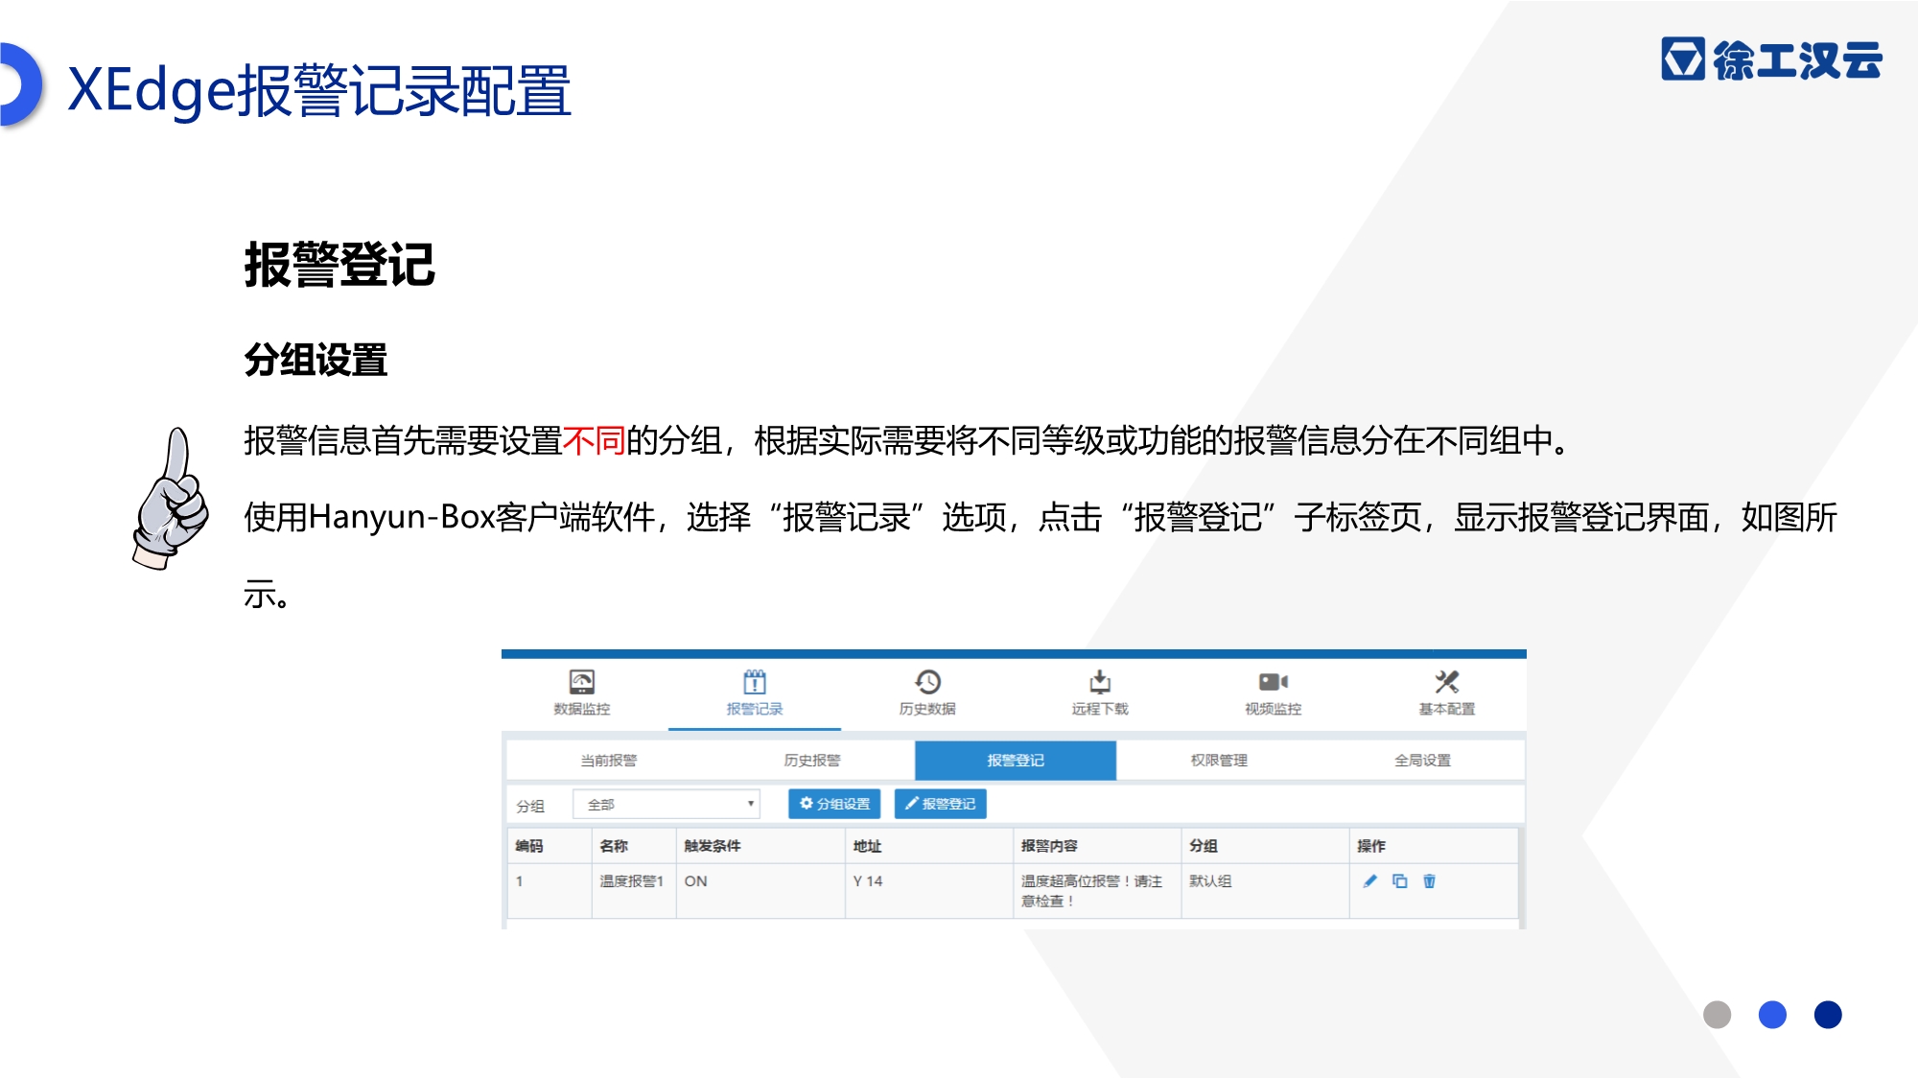Click the 名称 column header
The width and height of the screenshot is (1918, 1079).
(x=634, y=846)
